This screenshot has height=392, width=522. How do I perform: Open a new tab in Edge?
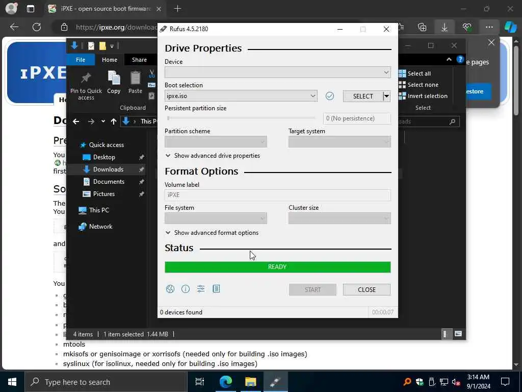178,9
